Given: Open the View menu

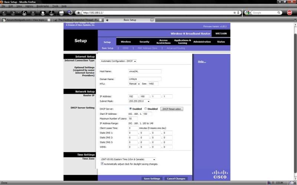Looking at the screenshot, I should click(19, 6).
